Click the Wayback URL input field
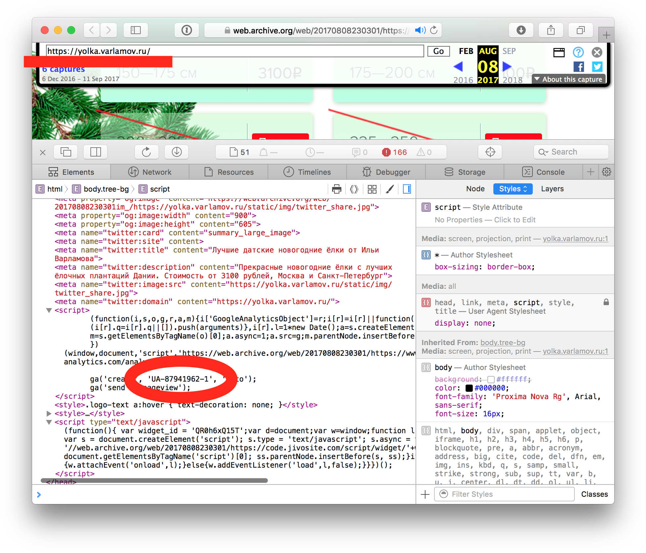646x553 pixels. [x=235, y=51]
